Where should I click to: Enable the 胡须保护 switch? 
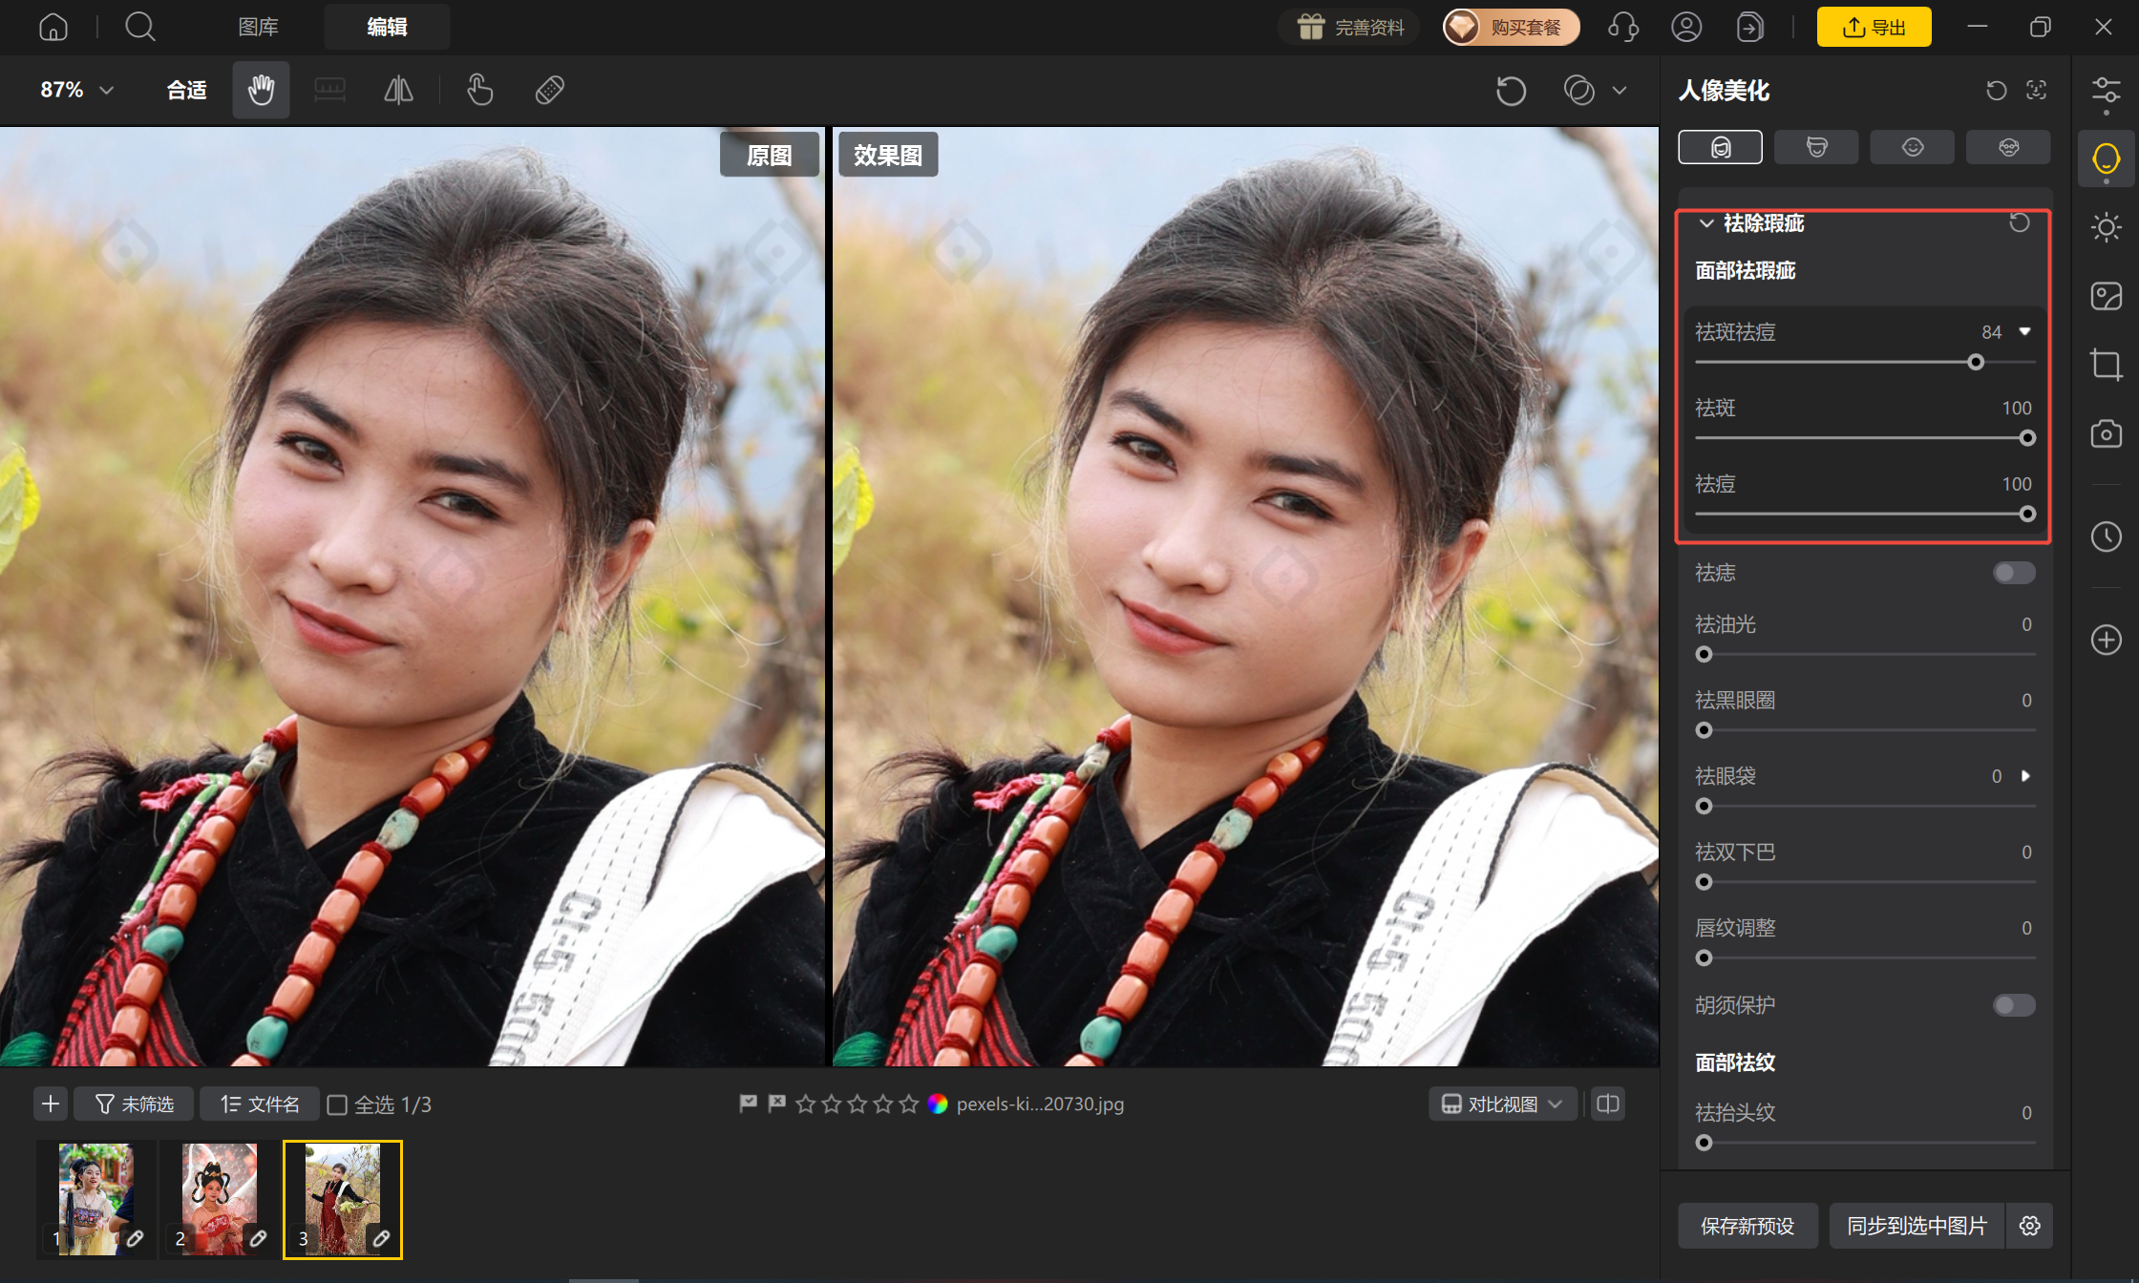[2014, 1005]
